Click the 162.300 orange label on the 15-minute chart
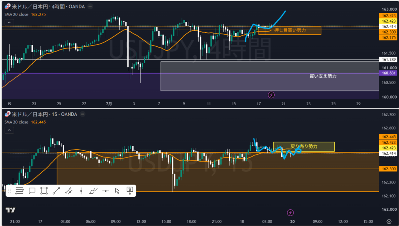The height and width of the screenshot is (226, 399). 388,169
